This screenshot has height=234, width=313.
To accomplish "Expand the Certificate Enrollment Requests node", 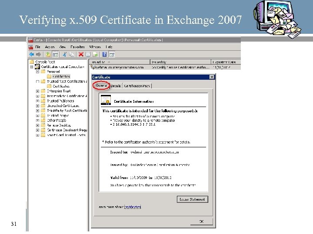I will click(x=37, y=130).
